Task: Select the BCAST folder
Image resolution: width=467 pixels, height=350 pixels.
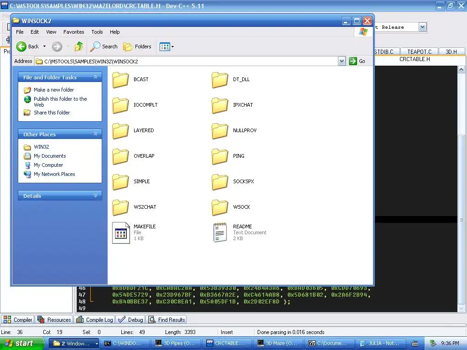Action: [120, 80]
